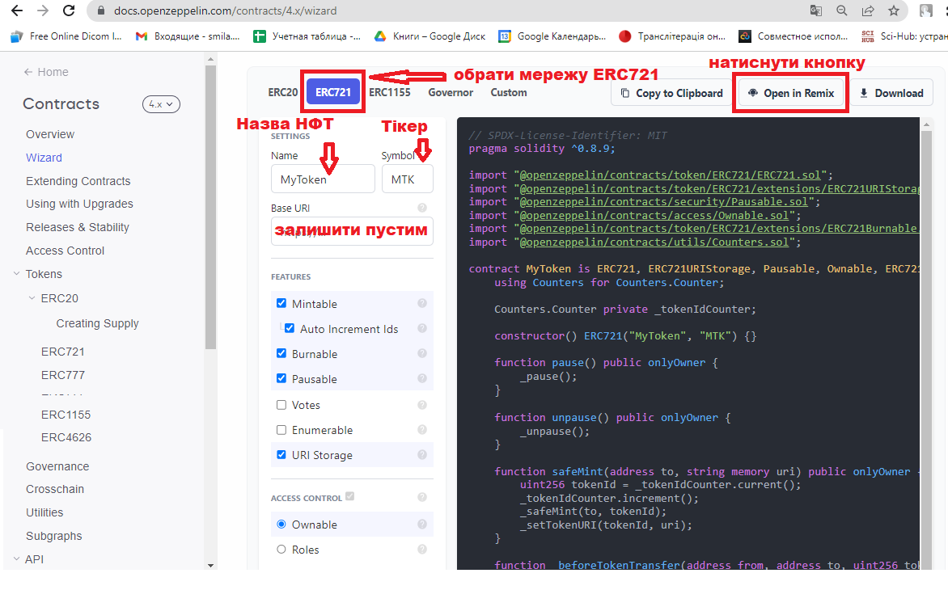Enable the Votes checkbox

[281, 405]
